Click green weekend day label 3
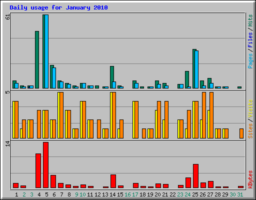The width and height of the screenshot is (256, 200). point(31,194)
